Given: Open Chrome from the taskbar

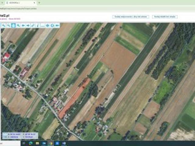Looking at the screenshot, I should click(51, 143).
